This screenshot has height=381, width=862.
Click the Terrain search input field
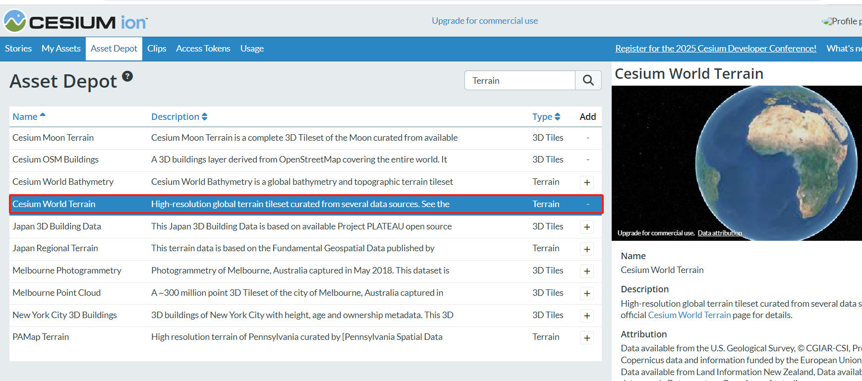519,80
